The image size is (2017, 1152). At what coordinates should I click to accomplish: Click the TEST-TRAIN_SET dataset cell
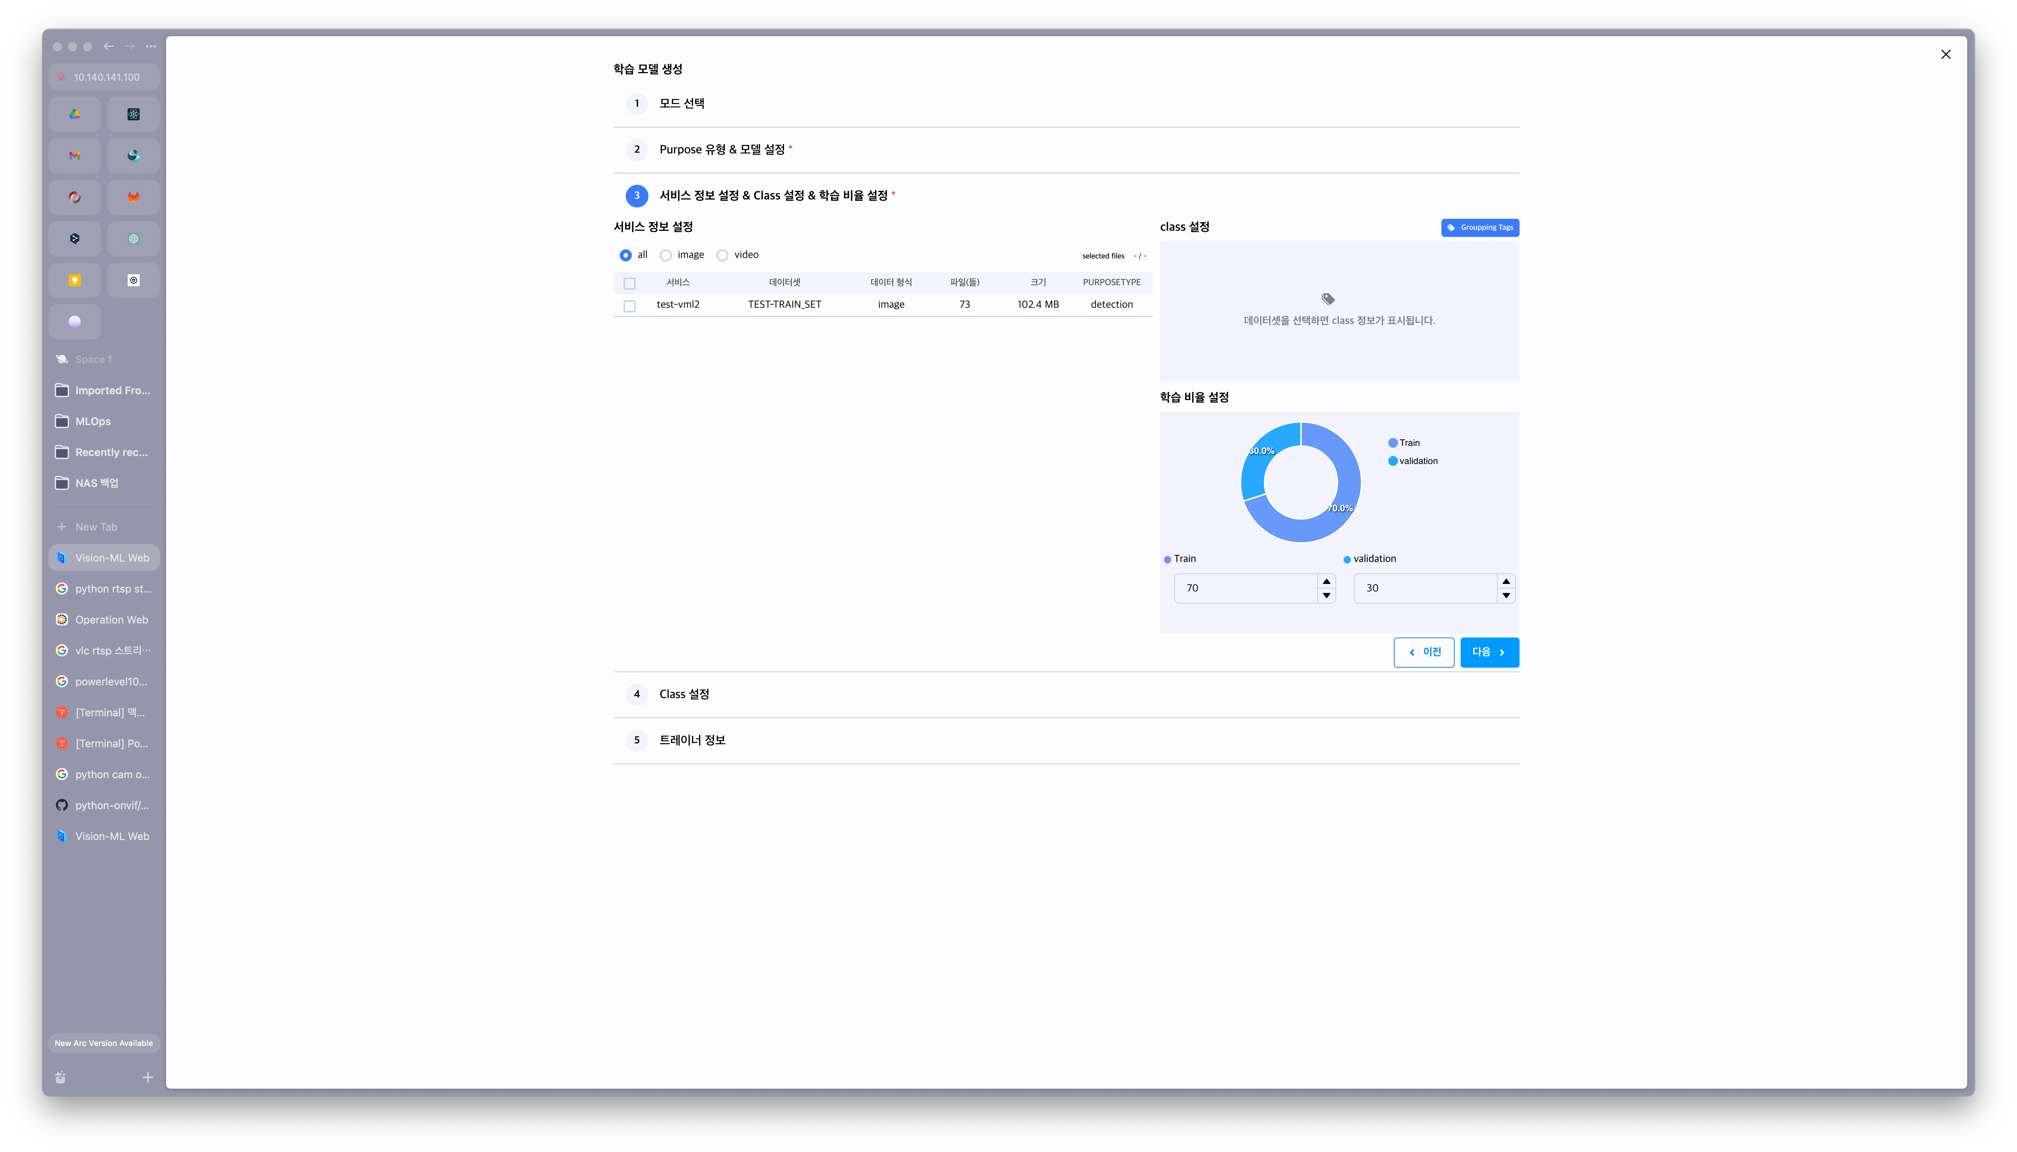tap(784, 305)
